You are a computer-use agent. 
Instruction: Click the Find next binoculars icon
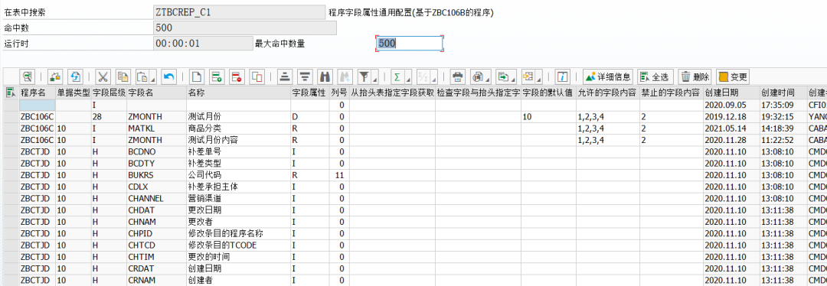pos(345,77)
